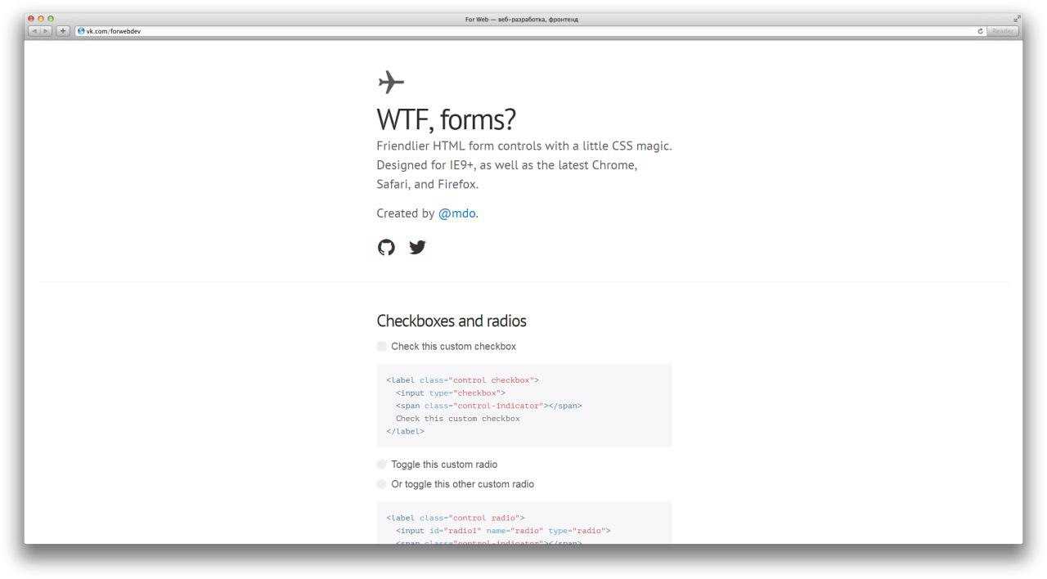The image size is (1047, 579).
Task: Enter full screen with the top-right arrows icon
Action: [x=1017, y=18]
